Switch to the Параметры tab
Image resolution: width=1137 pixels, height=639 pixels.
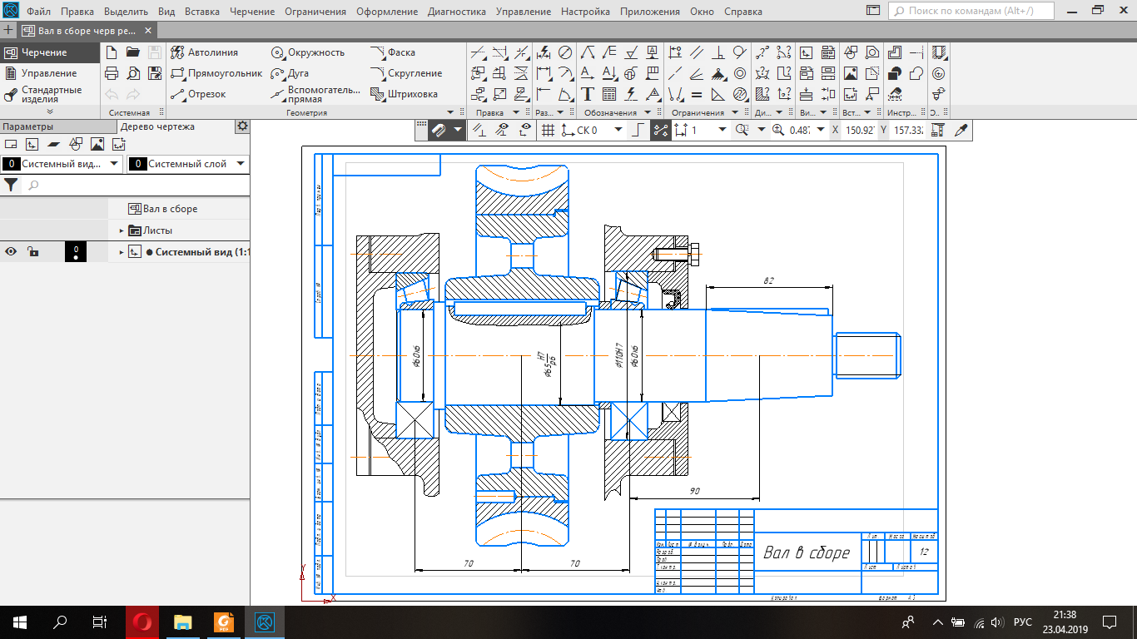tap(27, 126)
